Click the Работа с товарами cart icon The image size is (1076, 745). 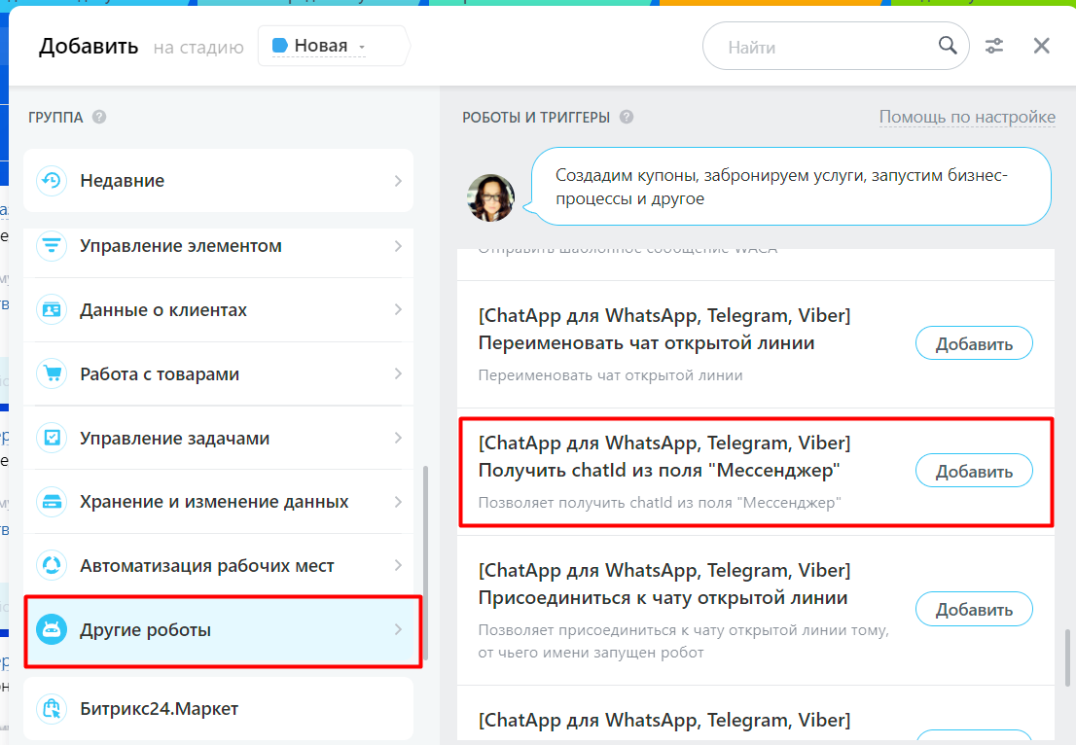51,374
